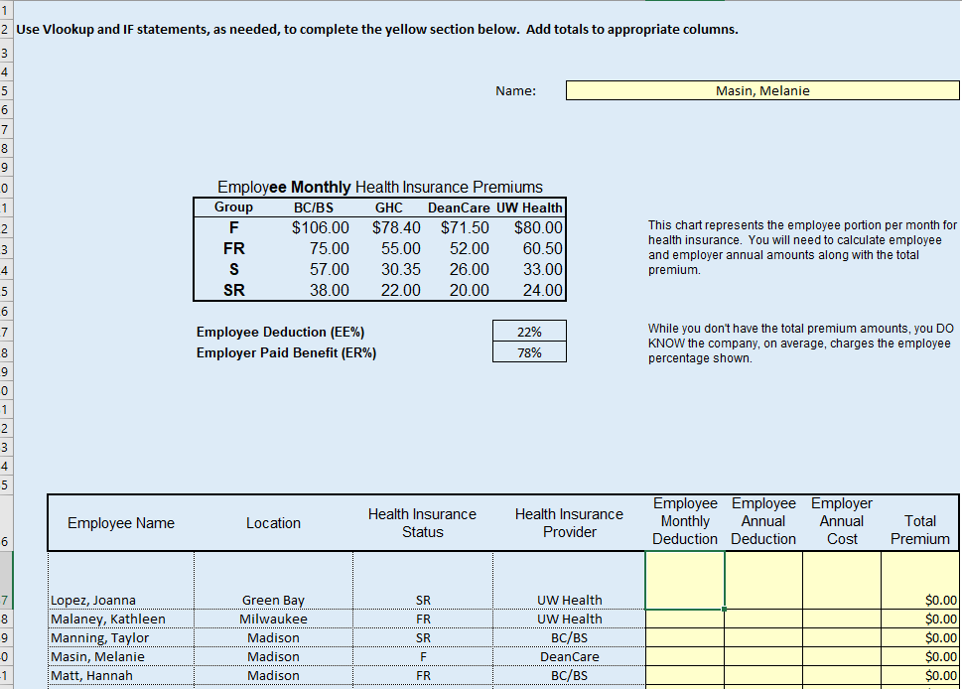The image size is (962, 689).
Task: Click the note about total premium amounts
Action: (x=800, y=343)
